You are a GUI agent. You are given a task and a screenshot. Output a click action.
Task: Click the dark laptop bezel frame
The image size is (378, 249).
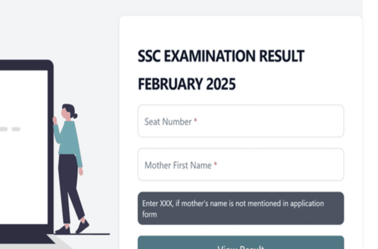point(50,145)
